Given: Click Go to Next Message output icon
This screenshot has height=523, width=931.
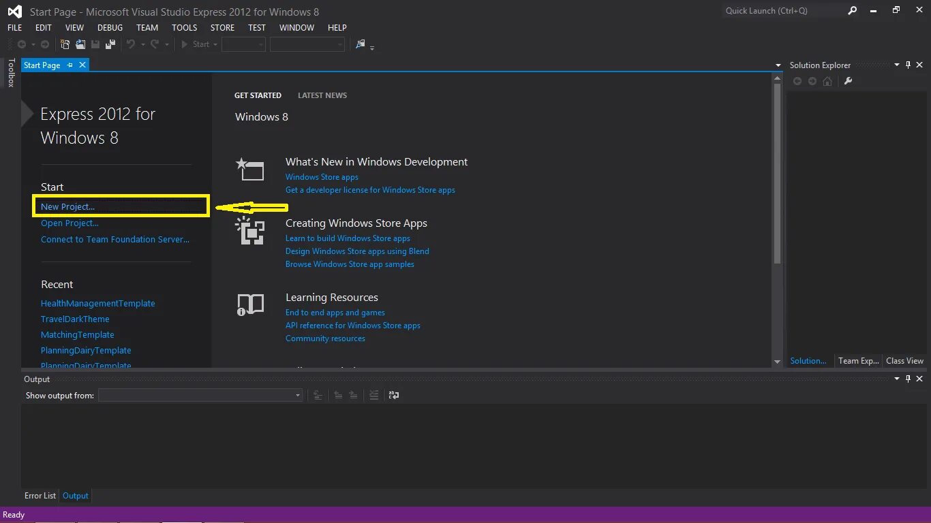Looking at the screenshot, I should click(353, 395).
